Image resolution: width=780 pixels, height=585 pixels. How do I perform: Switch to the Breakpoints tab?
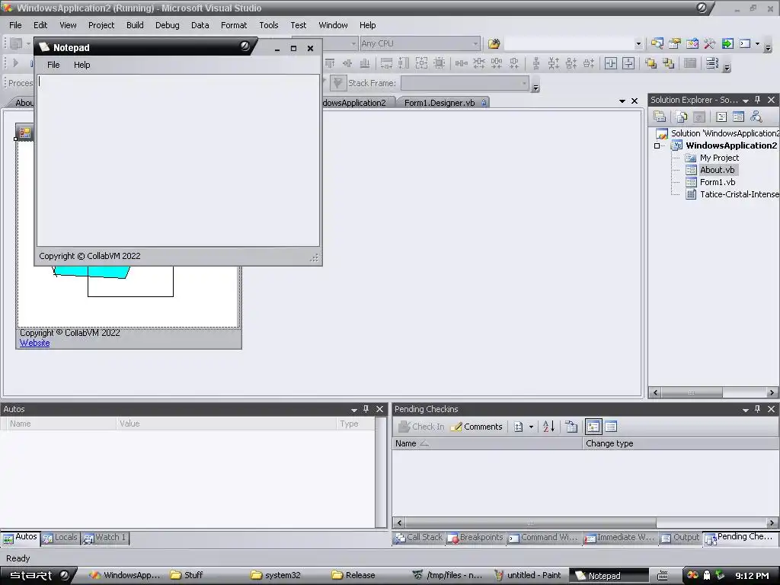pyautogui.click(x=475, y=537)
